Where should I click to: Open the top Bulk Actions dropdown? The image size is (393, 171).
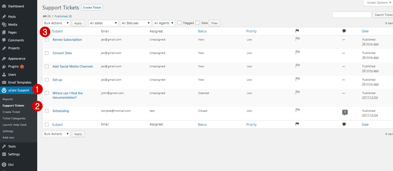[x=56, y=23]
